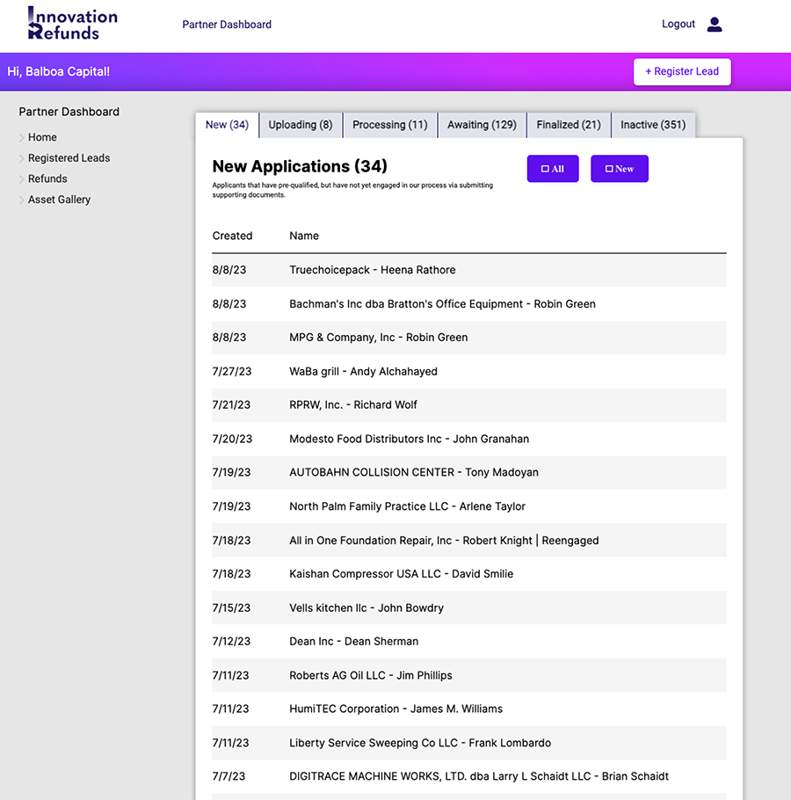
Task: Click the Innovation Refunds logo
Action: (72, 25)
